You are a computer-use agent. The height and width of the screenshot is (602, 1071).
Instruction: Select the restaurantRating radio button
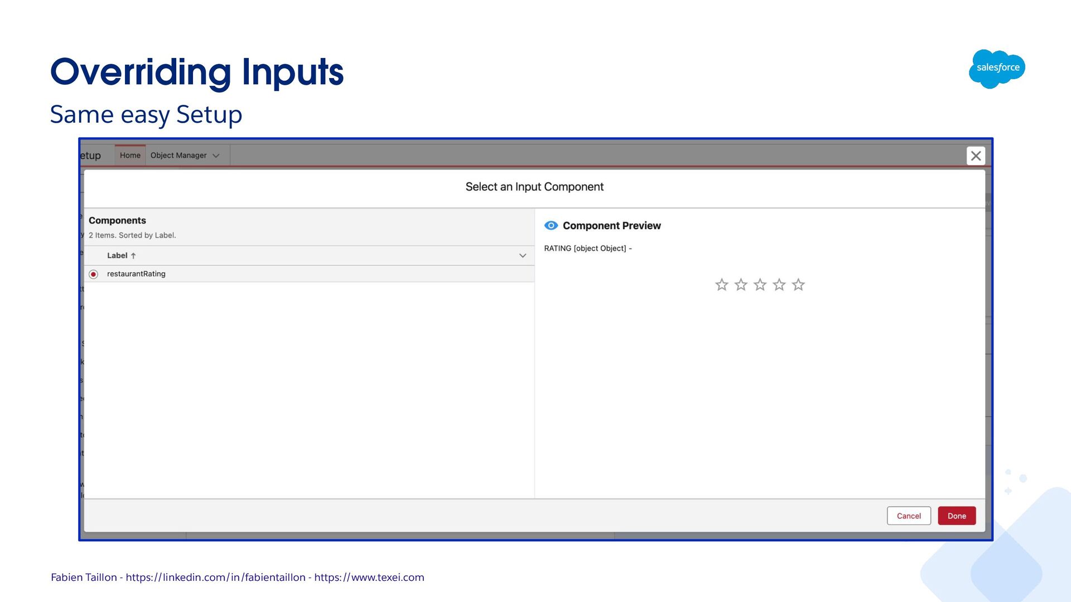tap(94, 274)
